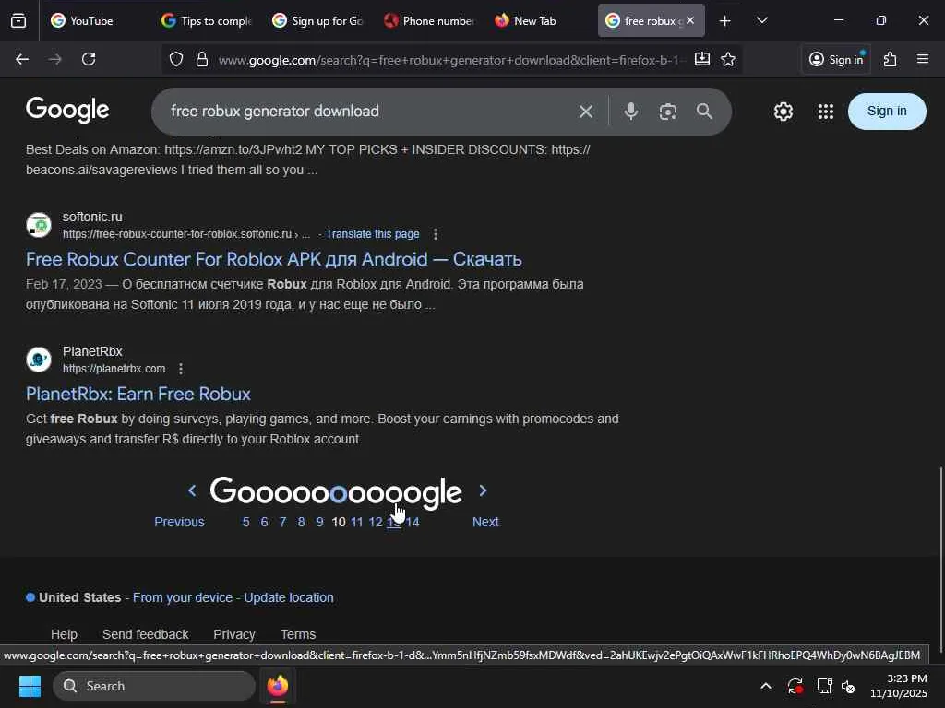This screenshot has height=708, width=945.
Task: Switch to YouTube tab
Action: point(90,21)
